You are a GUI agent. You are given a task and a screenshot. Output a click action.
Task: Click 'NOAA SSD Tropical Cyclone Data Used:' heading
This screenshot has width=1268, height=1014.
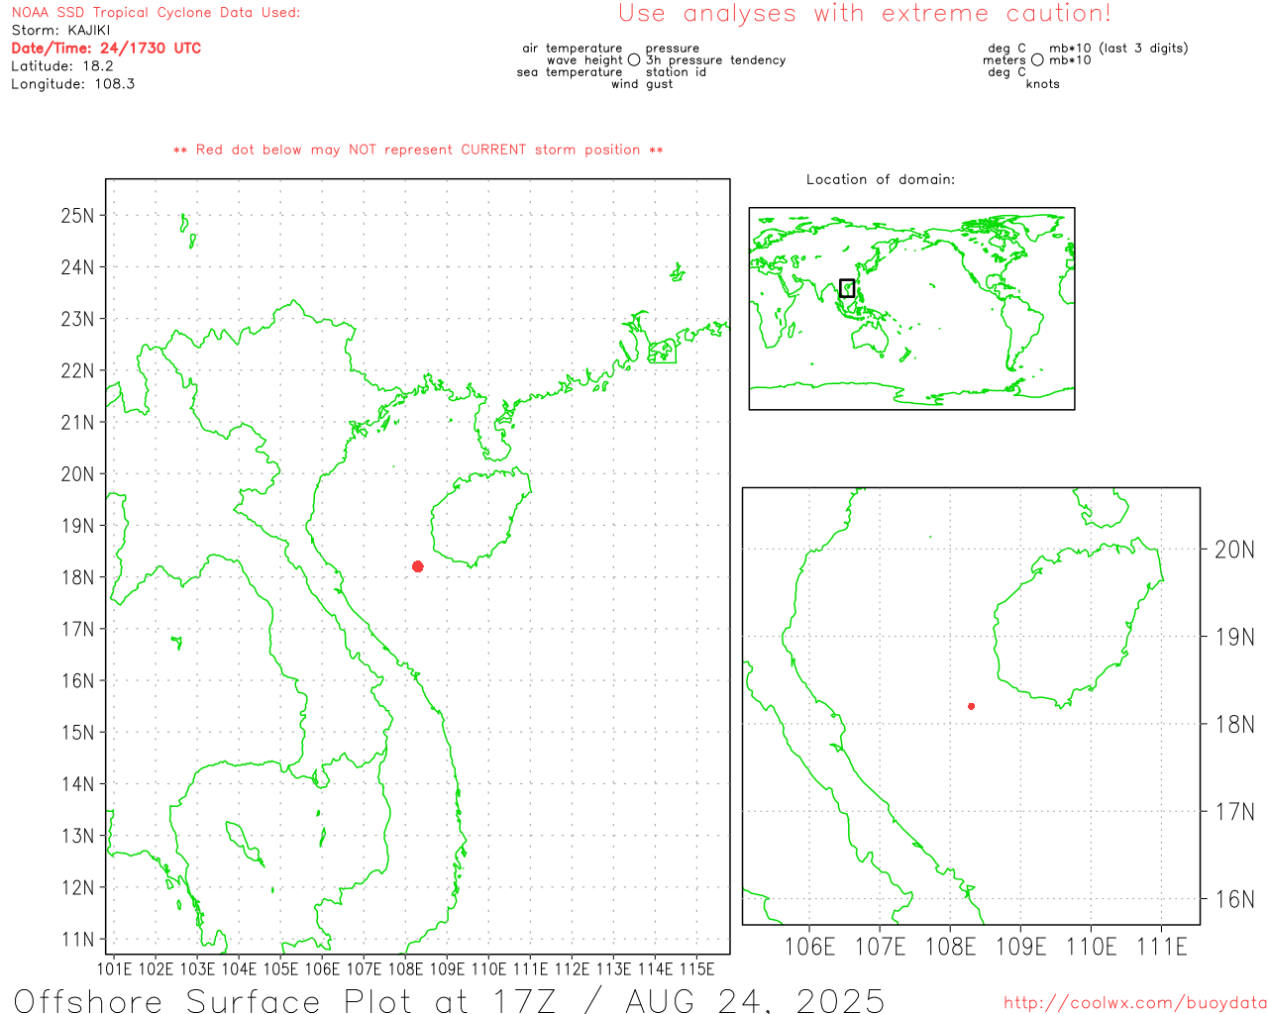156,13
